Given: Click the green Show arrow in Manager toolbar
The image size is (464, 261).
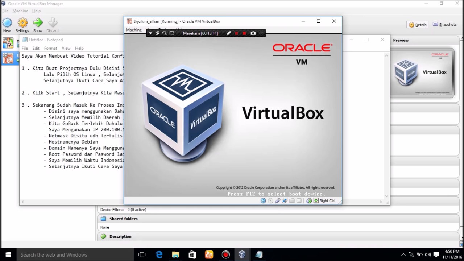Looking at the screenshot, I should click(x=38, y=22).
